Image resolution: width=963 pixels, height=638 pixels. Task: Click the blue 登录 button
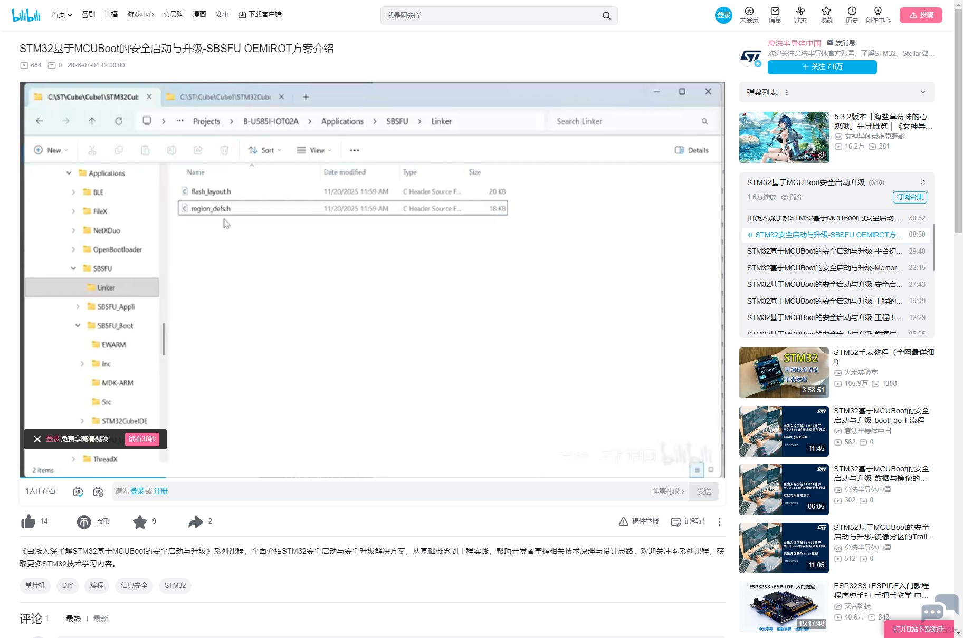click(724, 15)
